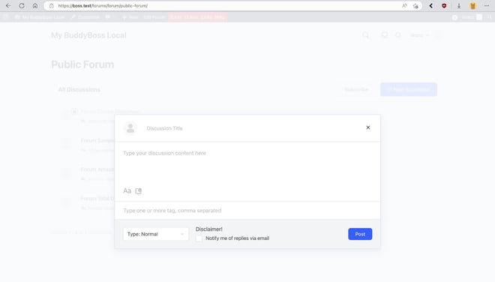Viewport: 495px width, 282px height.
Task: Click the red highlighted admin bar item
Action: (x=197, y=17)
